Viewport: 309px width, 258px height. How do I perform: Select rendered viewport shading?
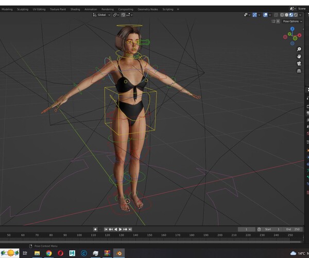click(x=296, y=15)
